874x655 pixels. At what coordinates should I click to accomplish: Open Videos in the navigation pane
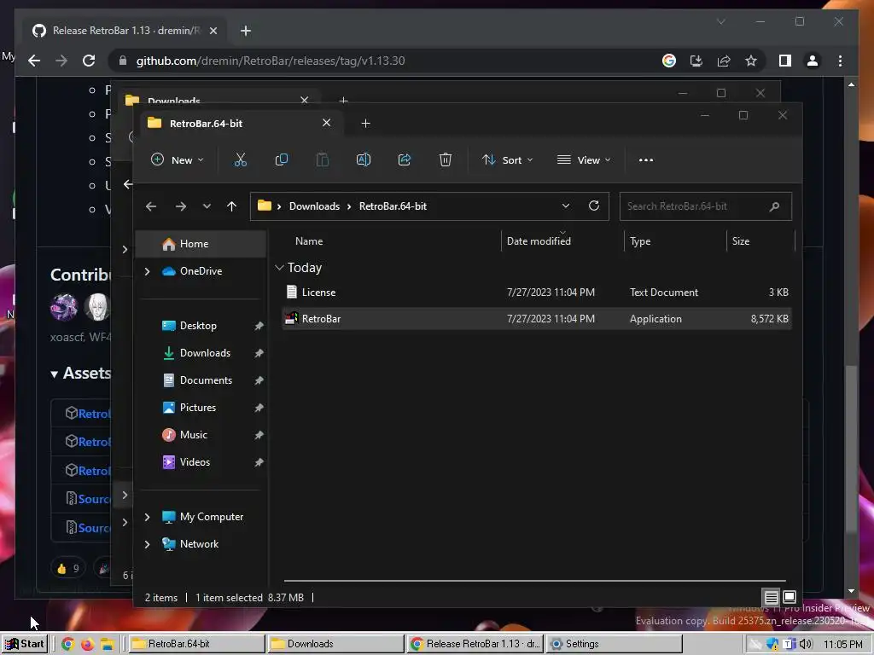(x=201, y=462)
